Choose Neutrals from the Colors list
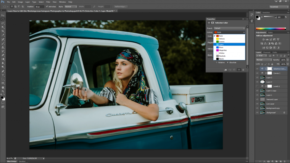Image resolution: width=290 pixels, height=163 pixels. coord(229,56)
